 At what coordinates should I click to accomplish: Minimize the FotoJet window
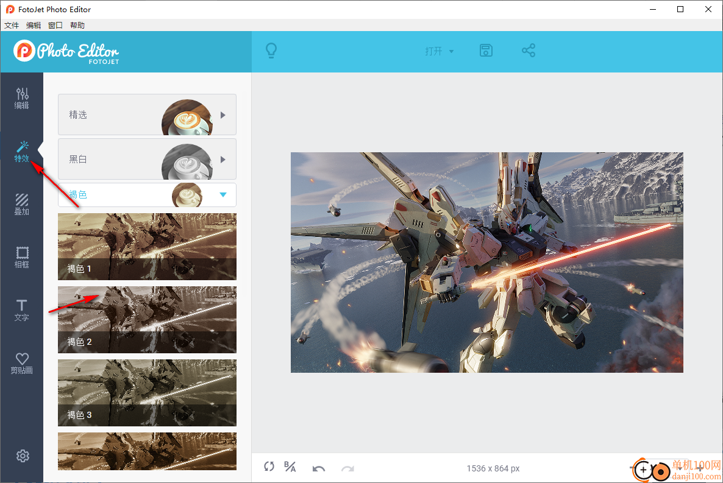[x=653, y=9]
